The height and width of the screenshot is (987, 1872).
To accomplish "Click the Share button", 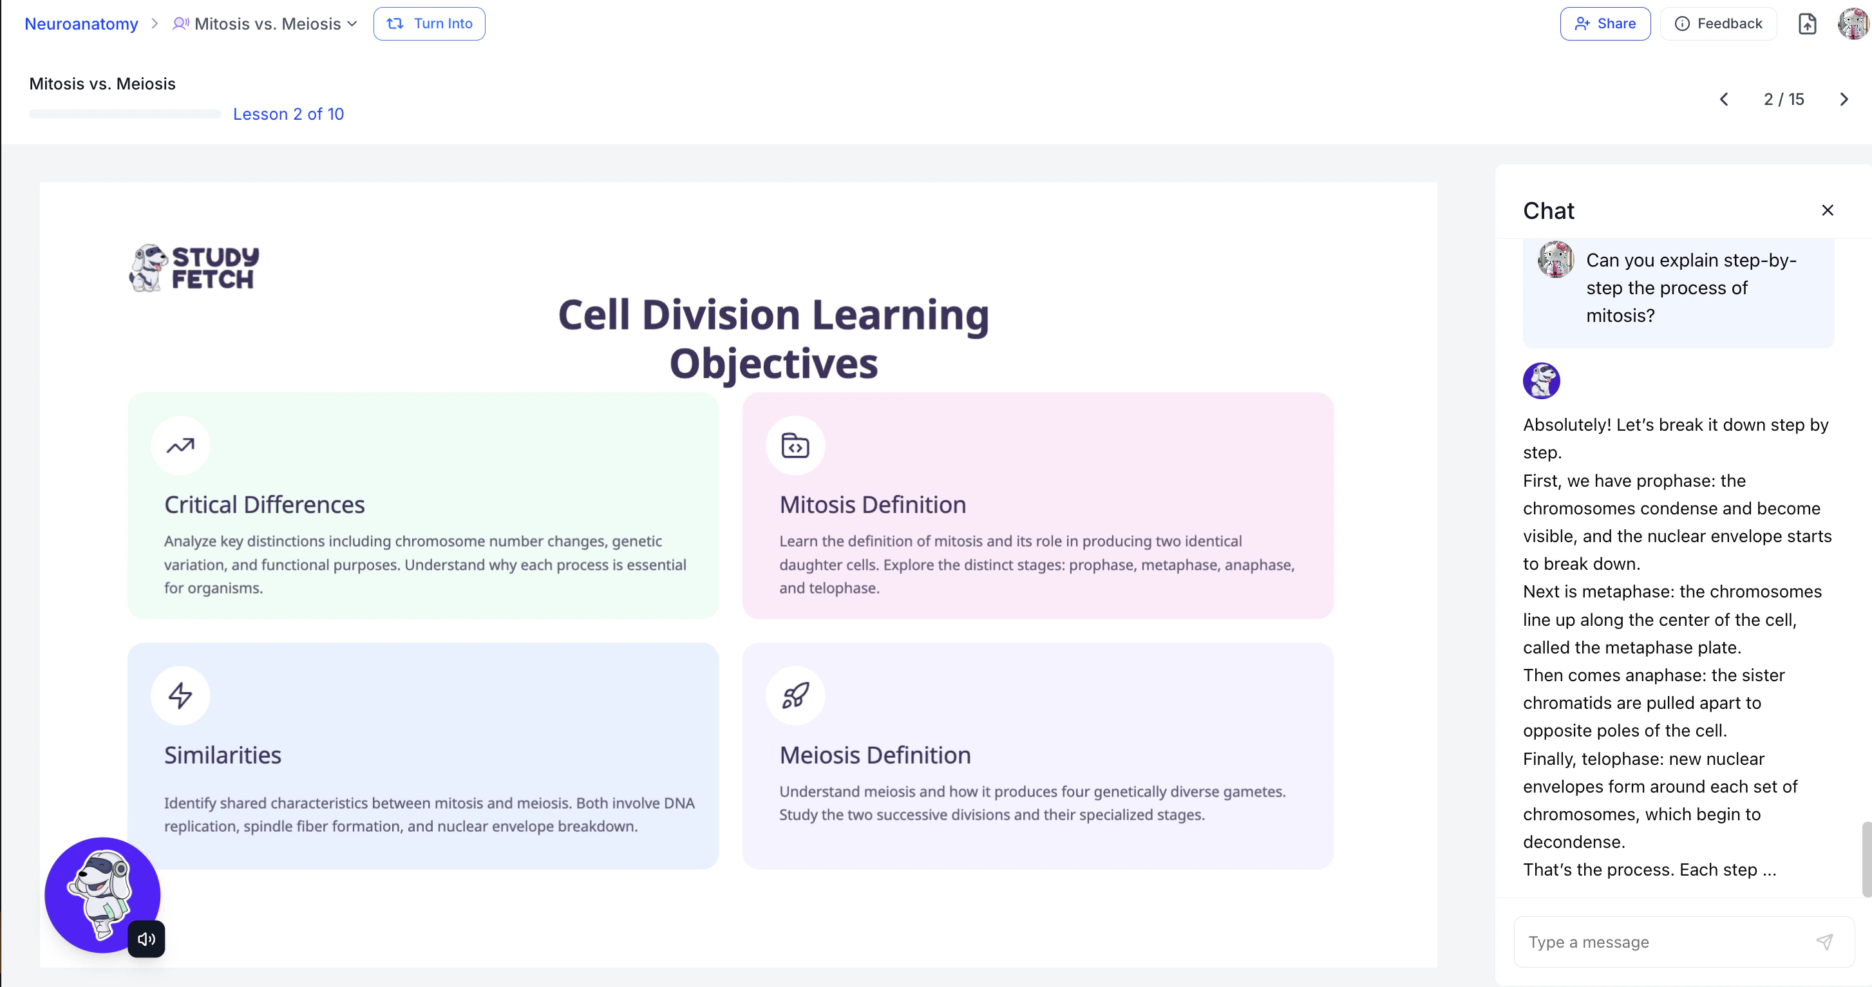I will (1605, 24).
